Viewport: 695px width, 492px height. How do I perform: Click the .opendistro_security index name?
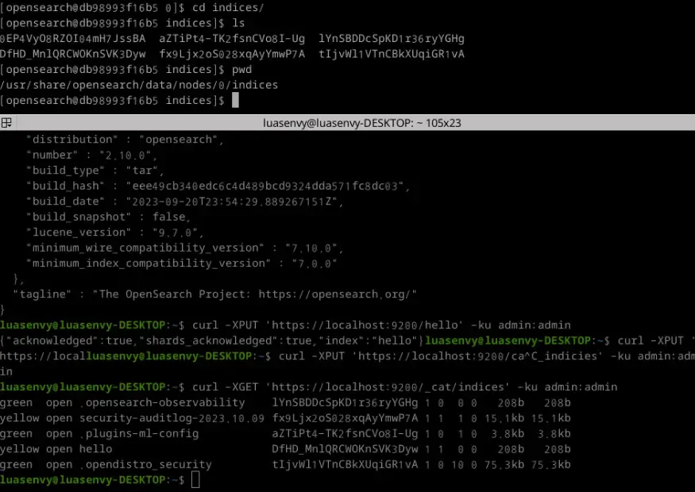point(145,464)
